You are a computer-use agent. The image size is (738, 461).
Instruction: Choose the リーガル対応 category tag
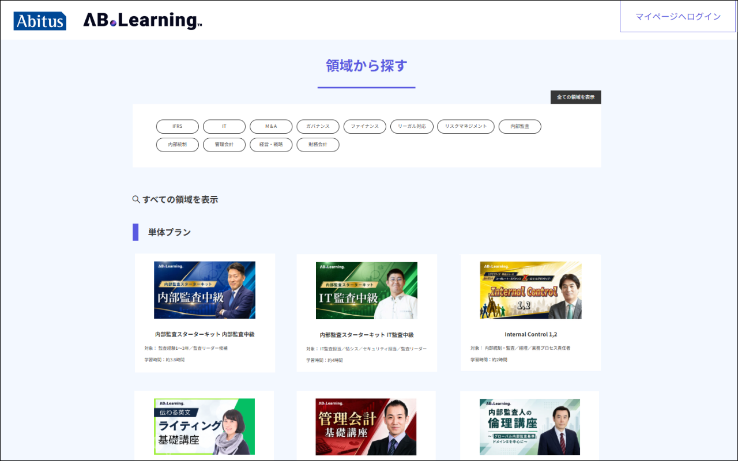[x=412, y=126]
